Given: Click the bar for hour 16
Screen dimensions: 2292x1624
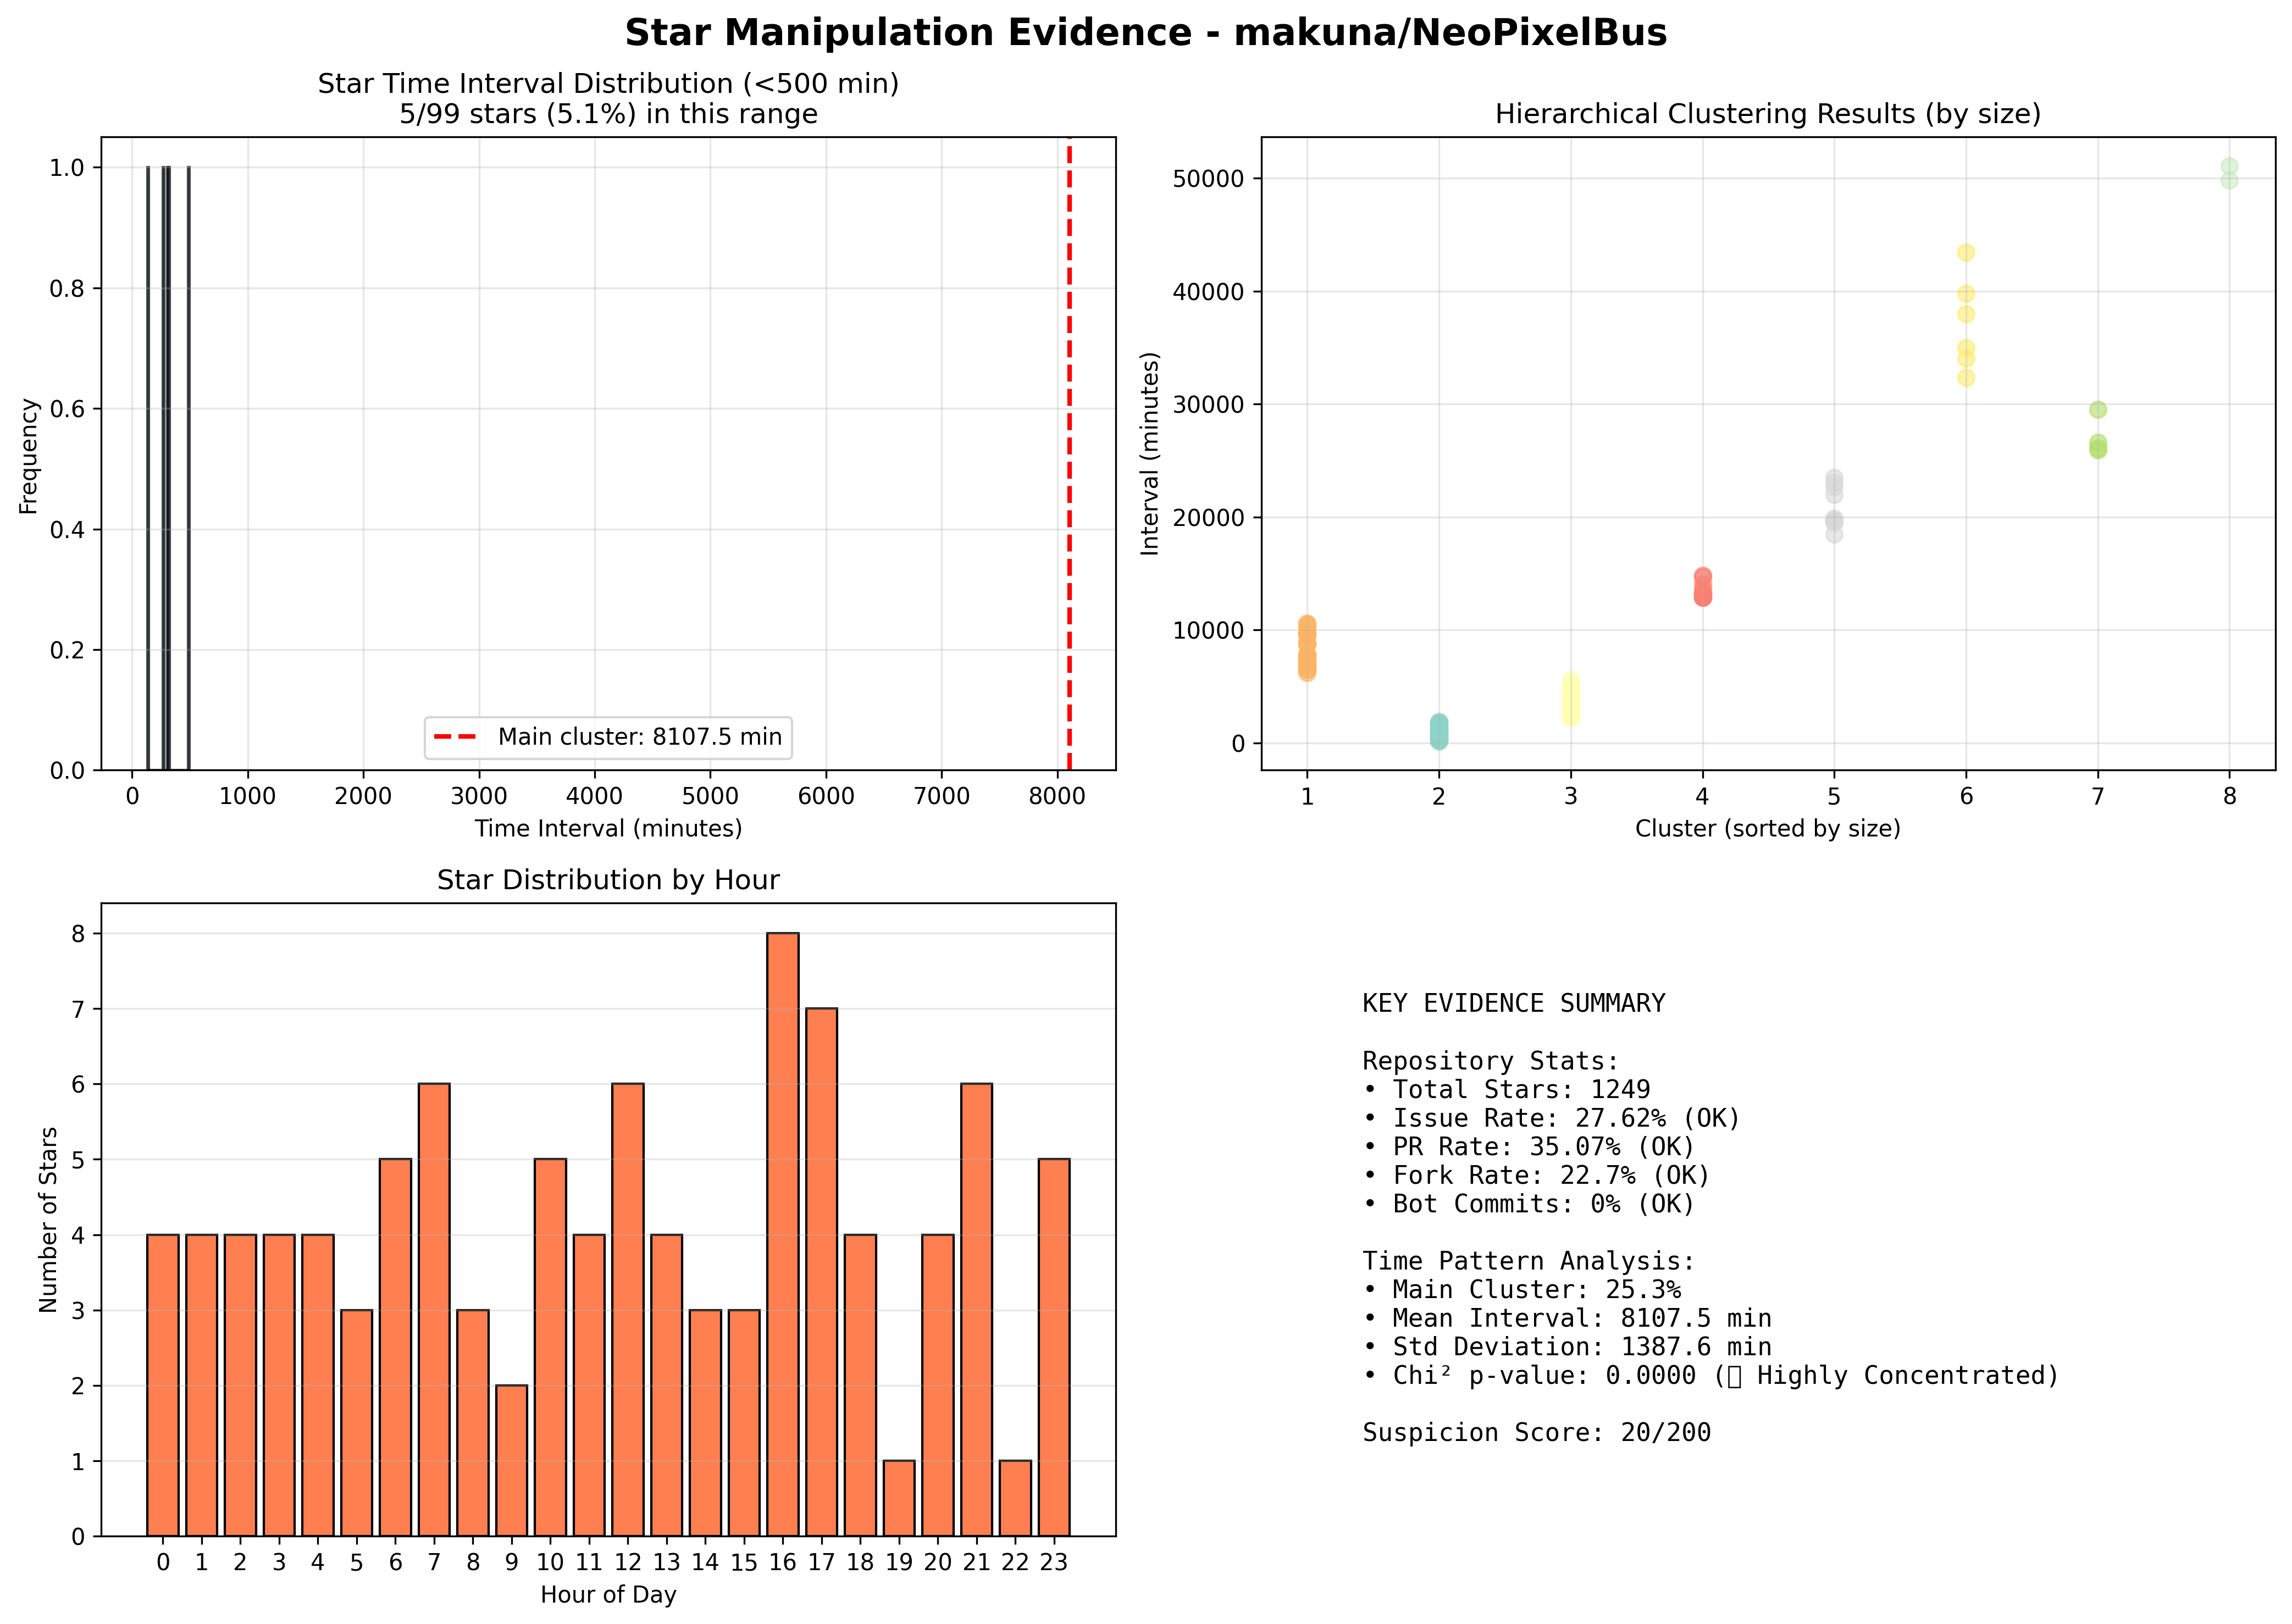Looking at the screenshot, I should click(x=782, y=1234).
